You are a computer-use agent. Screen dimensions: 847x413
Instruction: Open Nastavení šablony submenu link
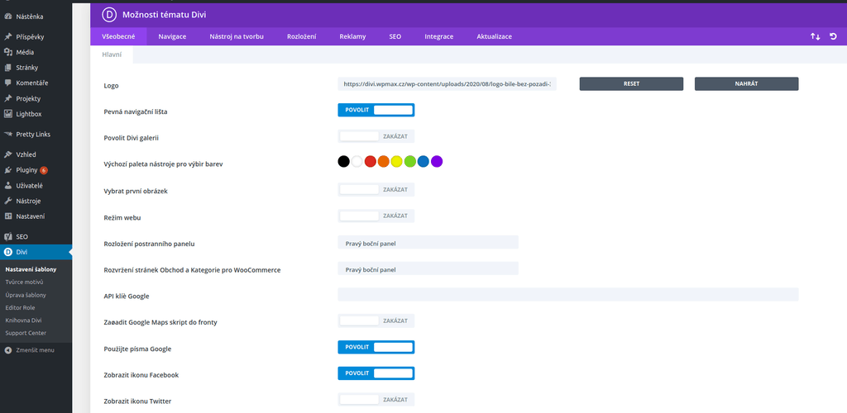(31, 269)
